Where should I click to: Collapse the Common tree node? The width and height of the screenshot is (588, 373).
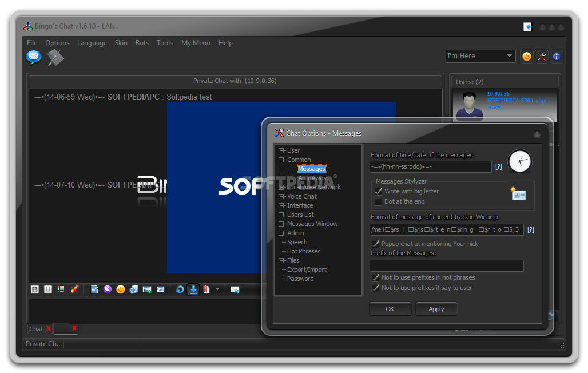[281, 160]
